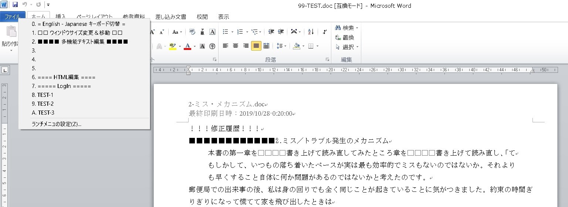Screen dimensions: 568x207
Task: Open ランチメニューの設定(Z)... settings entry
Action: coord(84,124)
